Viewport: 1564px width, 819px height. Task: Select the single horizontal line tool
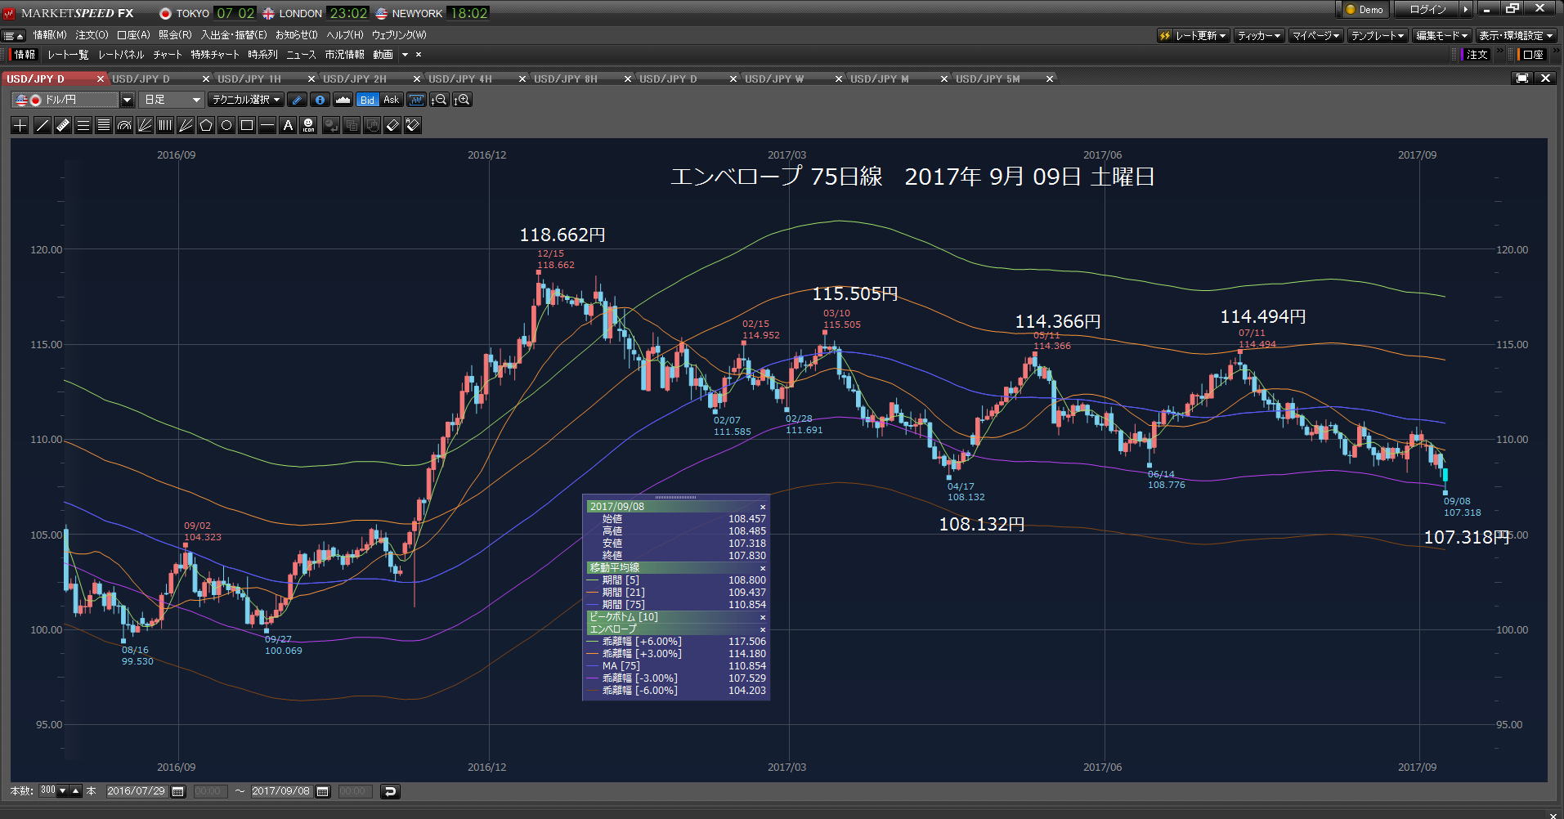coord(267,125)
